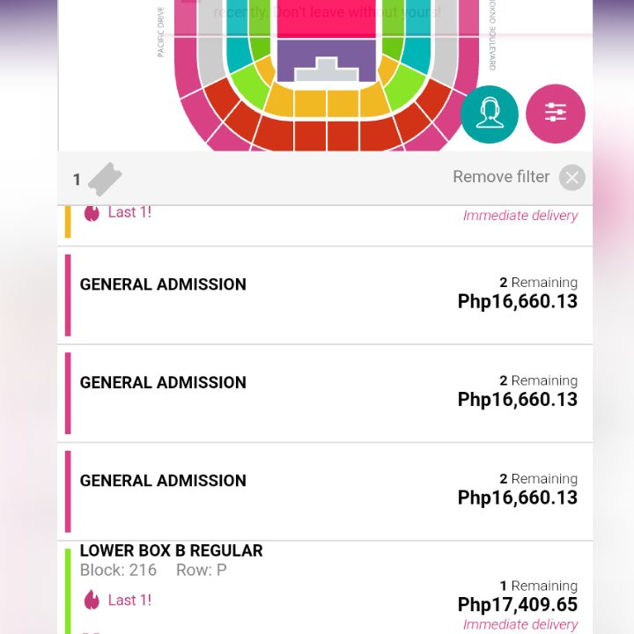Open the pink filter sliders button
This screenshot has height=634, width=634.
(x=555, y=114)
